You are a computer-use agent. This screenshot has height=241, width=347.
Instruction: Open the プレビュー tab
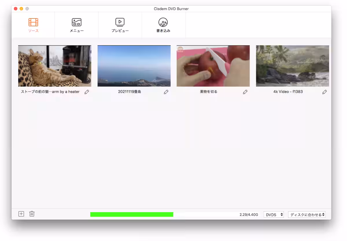[120, 25]
